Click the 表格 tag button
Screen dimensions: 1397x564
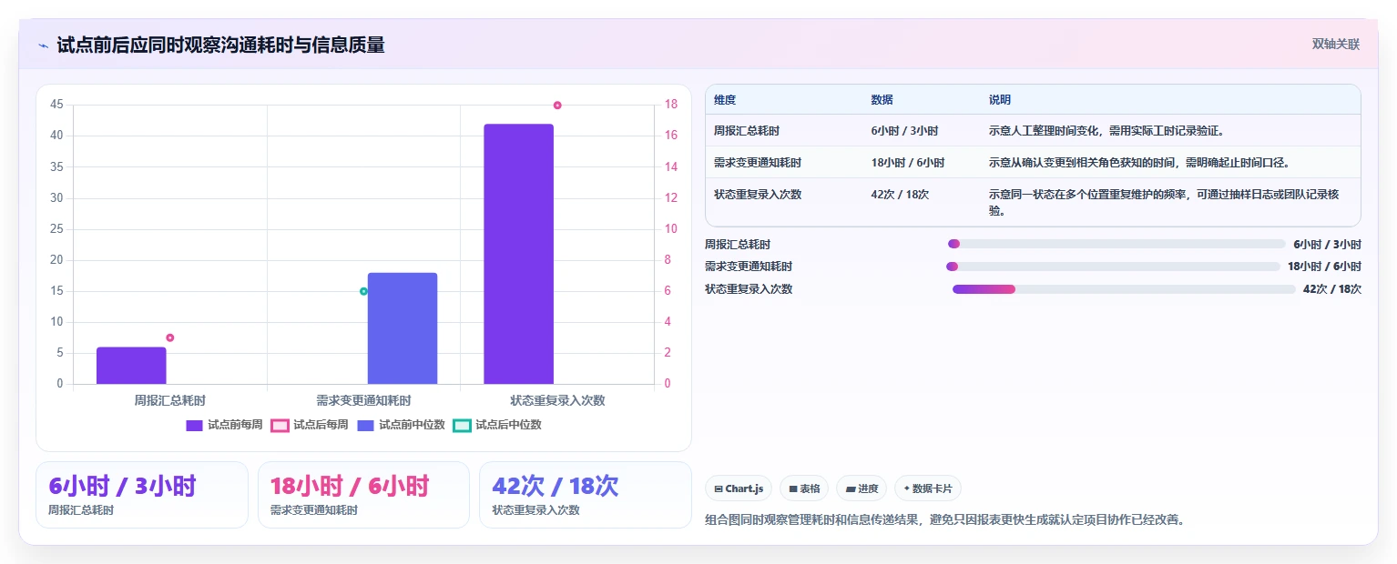click(804, 488)
